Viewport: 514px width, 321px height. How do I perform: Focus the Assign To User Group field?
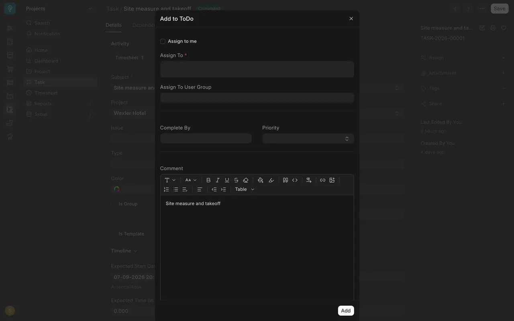point(257,98)
